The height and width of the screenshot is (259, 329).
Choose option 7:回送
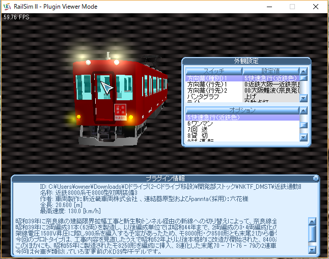click(x=242, y=130)
